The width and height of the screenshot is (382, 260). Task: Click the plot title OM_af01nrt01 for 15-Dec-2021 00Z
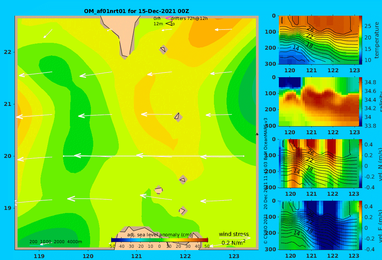pyautogui.click(x=136, y=11)
